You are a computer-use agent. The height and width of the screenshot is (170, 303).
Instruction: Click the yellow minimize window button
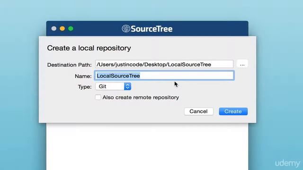62,28
